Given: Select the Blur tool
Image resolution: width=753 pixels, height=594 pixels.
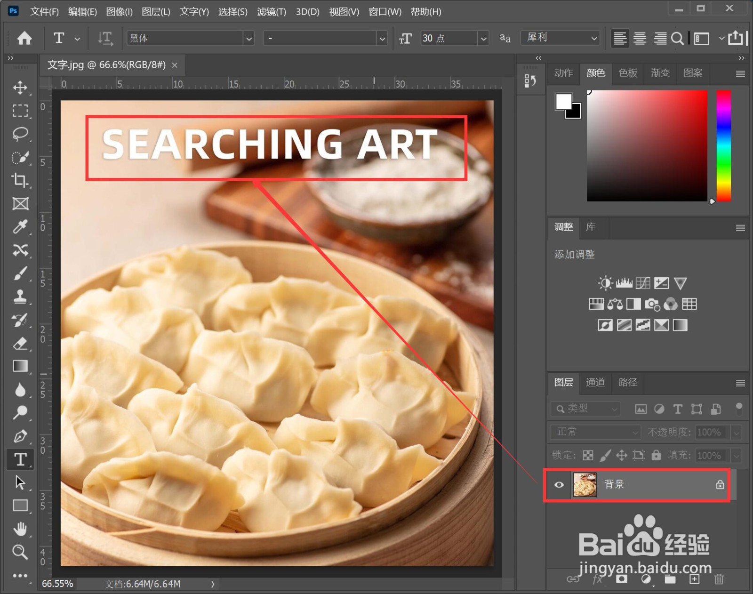Looking at the screenshot, I should click(x=20, y=390).
